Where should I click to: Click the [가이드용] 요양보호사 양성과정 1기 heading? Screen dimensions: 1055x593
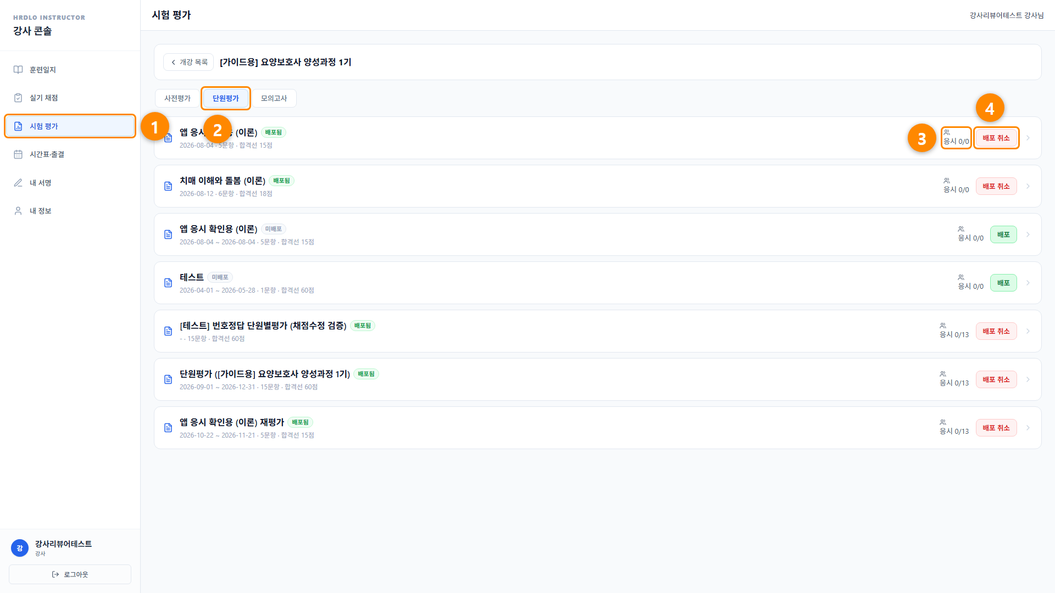285,62
